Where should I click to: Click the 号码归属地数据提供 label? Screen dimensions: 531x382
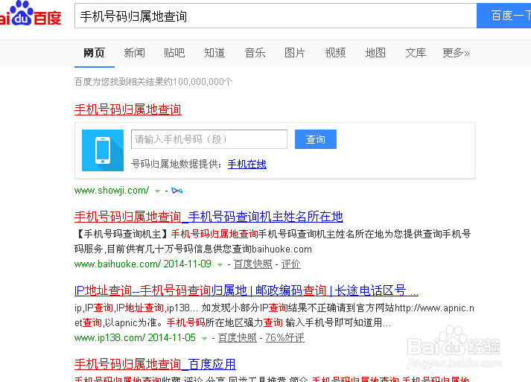(x=175, y=165)
